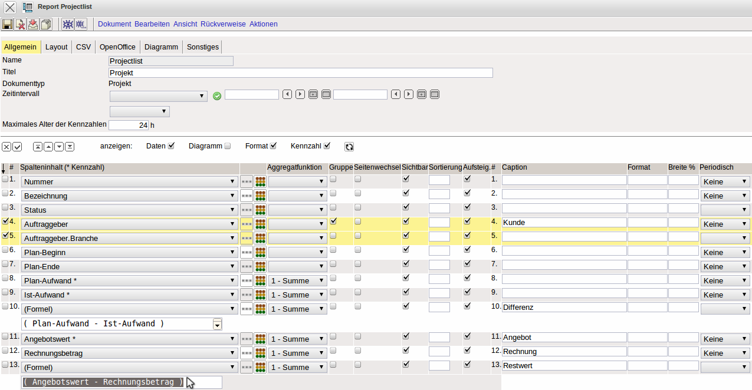Open the Bearbeiten menu

click(152, 24)
